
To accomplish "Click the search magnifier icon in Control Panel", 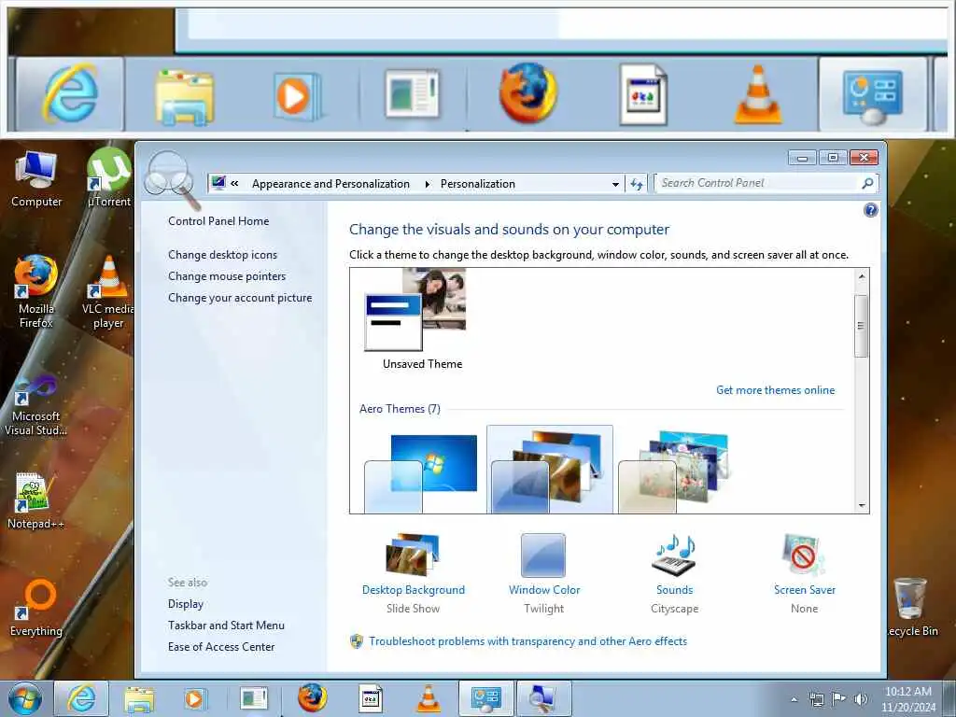I will pyautogui.click(x=867, y=183).
